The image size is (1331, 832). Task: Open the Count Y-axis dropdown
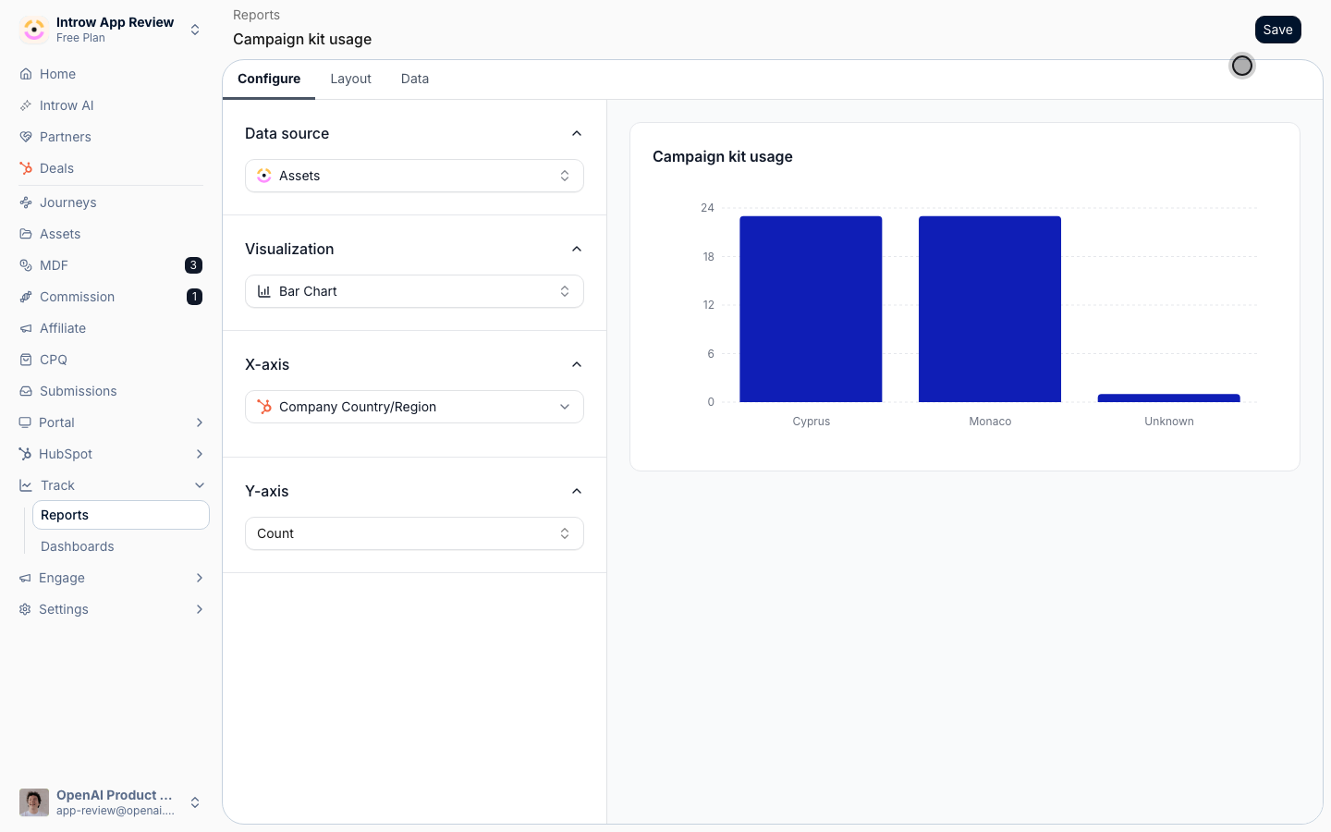pyautogui.click(x=414, y=533)
